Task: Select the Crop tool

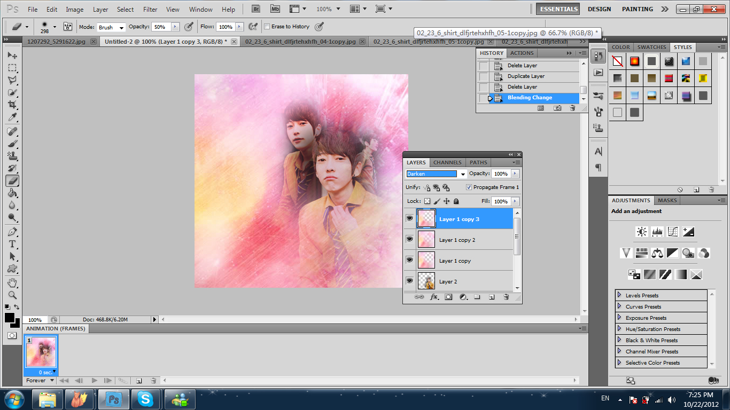Action: [12, 105]
